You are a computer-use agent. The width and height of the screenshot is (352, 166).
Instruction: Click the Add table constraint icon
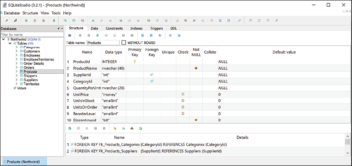pyautogui.click(x=70, y=129)
